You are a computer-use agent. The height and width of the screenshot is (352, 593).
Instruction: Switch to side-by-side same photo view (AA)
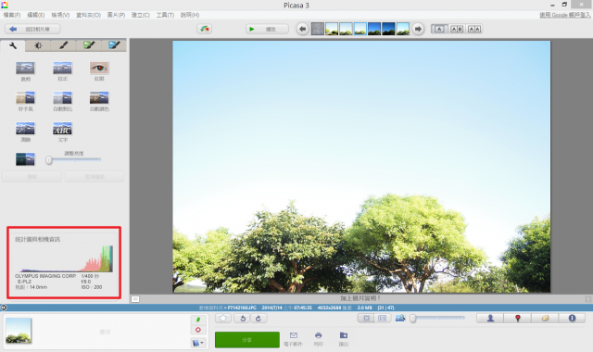[474, 29]
